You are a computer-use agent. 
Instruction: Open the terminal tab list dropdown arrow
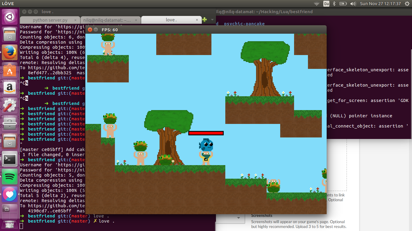point(212,20)
